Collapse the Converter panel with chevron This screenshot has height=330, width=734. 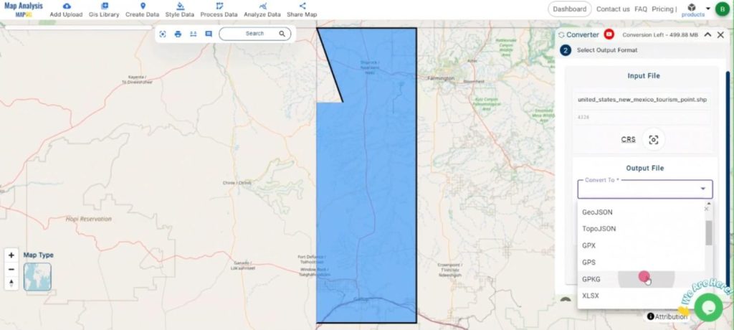pos(707,34)
